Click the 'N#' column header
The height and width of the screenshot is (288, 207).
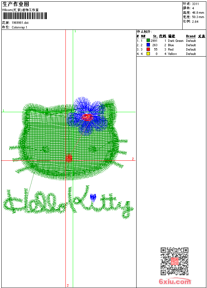tap(143, 36)
